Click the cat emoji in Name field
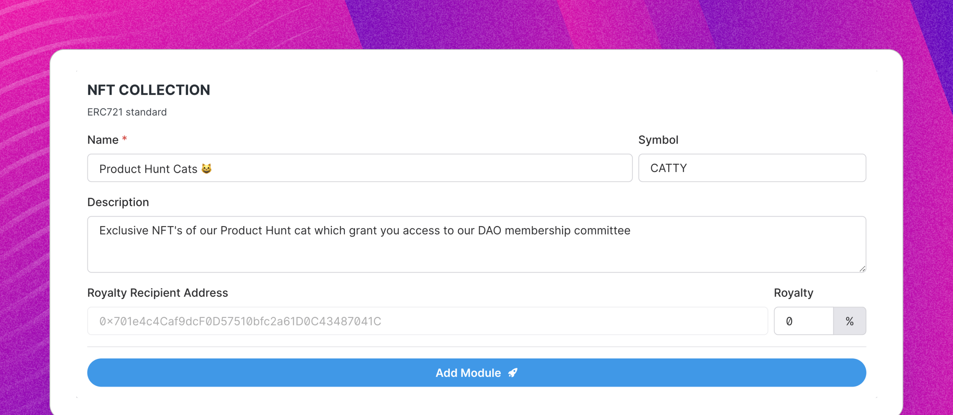Viewport: 953px width, 415px height. 206,169
